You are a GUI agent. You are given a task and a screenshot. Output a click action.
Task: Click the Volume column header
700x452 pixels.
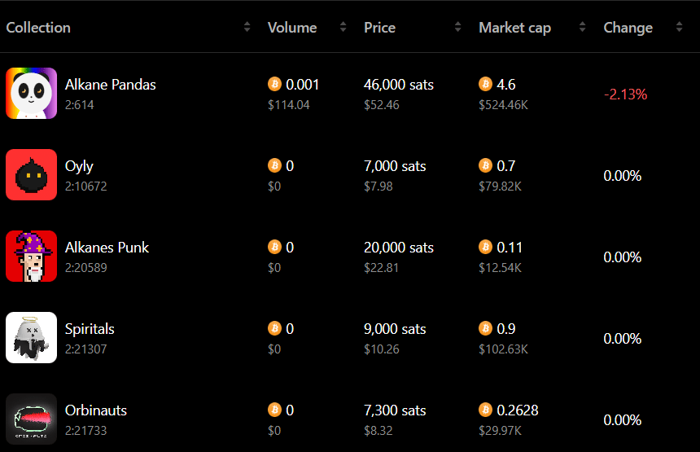[292, 28]
